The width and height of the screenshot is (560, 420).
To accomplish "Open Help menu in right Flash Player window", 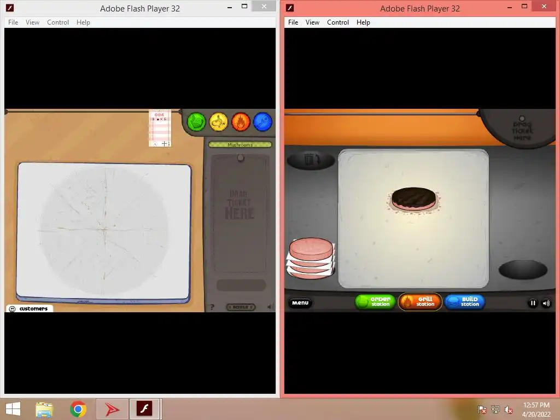I will click(x=363, y=22).
